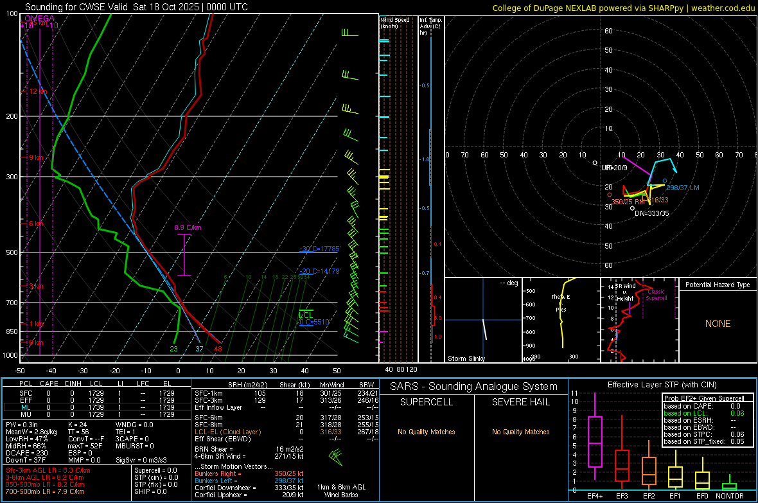Screen dimensions: 758x503
Task: Click the Eff Shear (EBWD) row
Action: (x=286, y=439)
